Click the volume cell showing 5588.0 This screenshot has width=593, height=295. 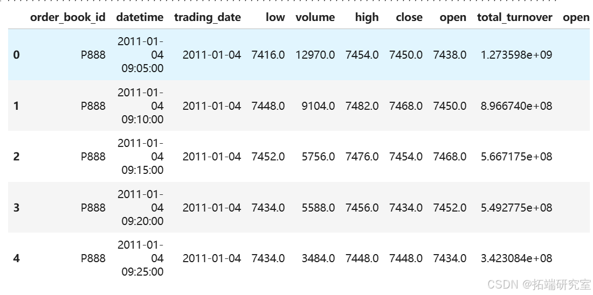tap(318, 208)
